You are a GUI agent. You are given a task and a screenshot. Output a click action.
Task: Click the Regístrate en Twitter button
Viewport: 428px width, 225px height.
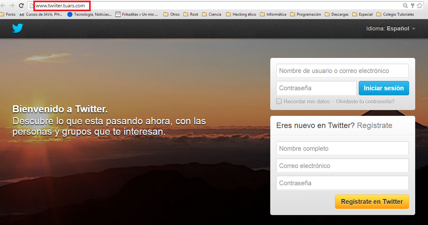pos(372,202)
